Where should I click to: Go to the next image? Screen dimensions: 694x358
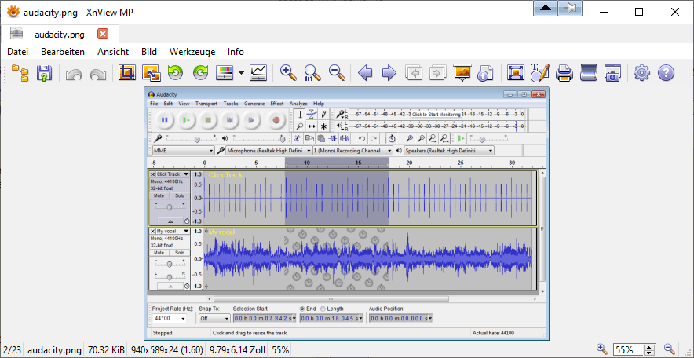click(389, 73)
